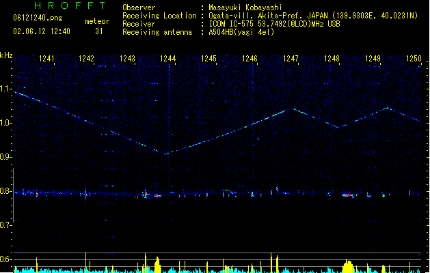Click the "meteor" count label

pyautogui.click(x=97, y=21)
